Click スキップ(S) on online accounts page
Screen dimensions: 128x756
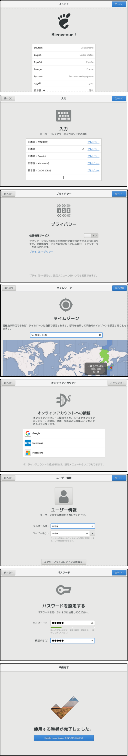point(117,383)
